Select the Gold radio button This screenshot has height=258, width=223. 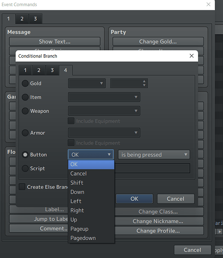[25, 84]
